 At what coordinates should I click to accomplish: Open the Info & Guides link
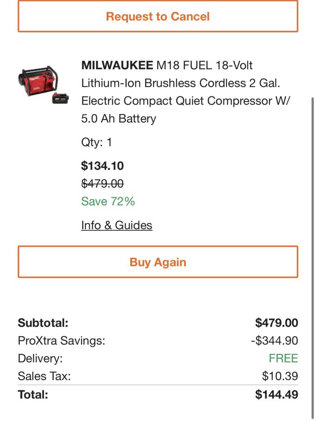(117, 225)
